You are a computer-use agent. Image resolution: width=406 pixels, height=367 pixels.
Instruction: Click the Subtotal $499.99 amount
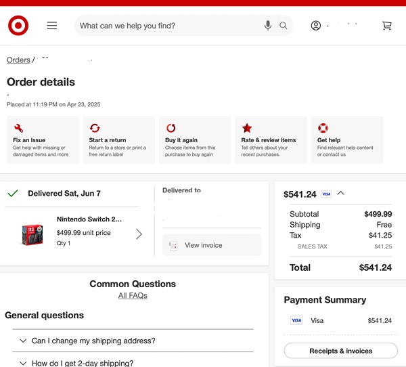tap(378, 214)
